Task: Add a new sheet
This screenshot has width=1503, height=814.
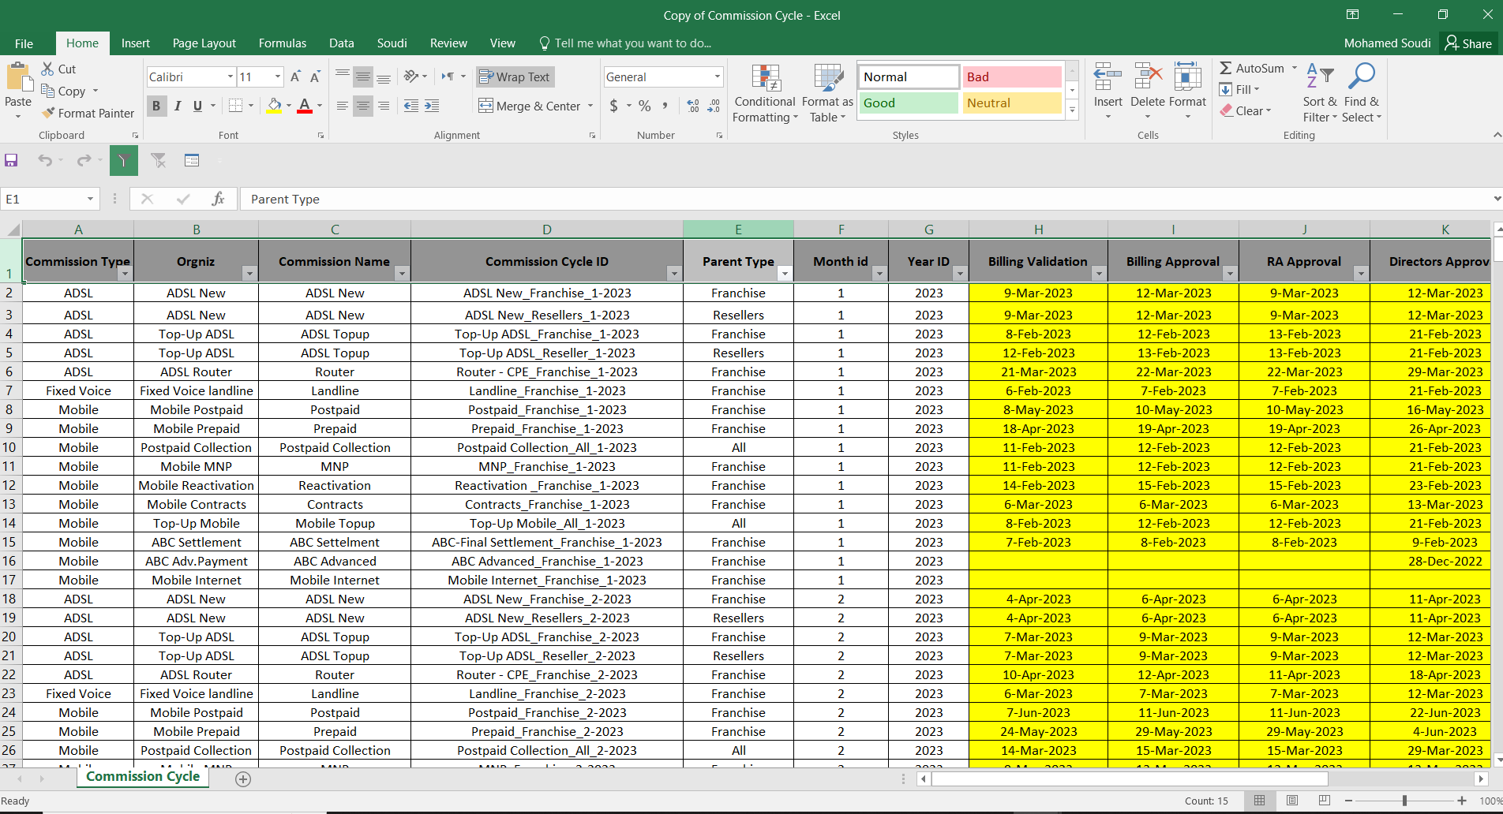Action: 243,779
